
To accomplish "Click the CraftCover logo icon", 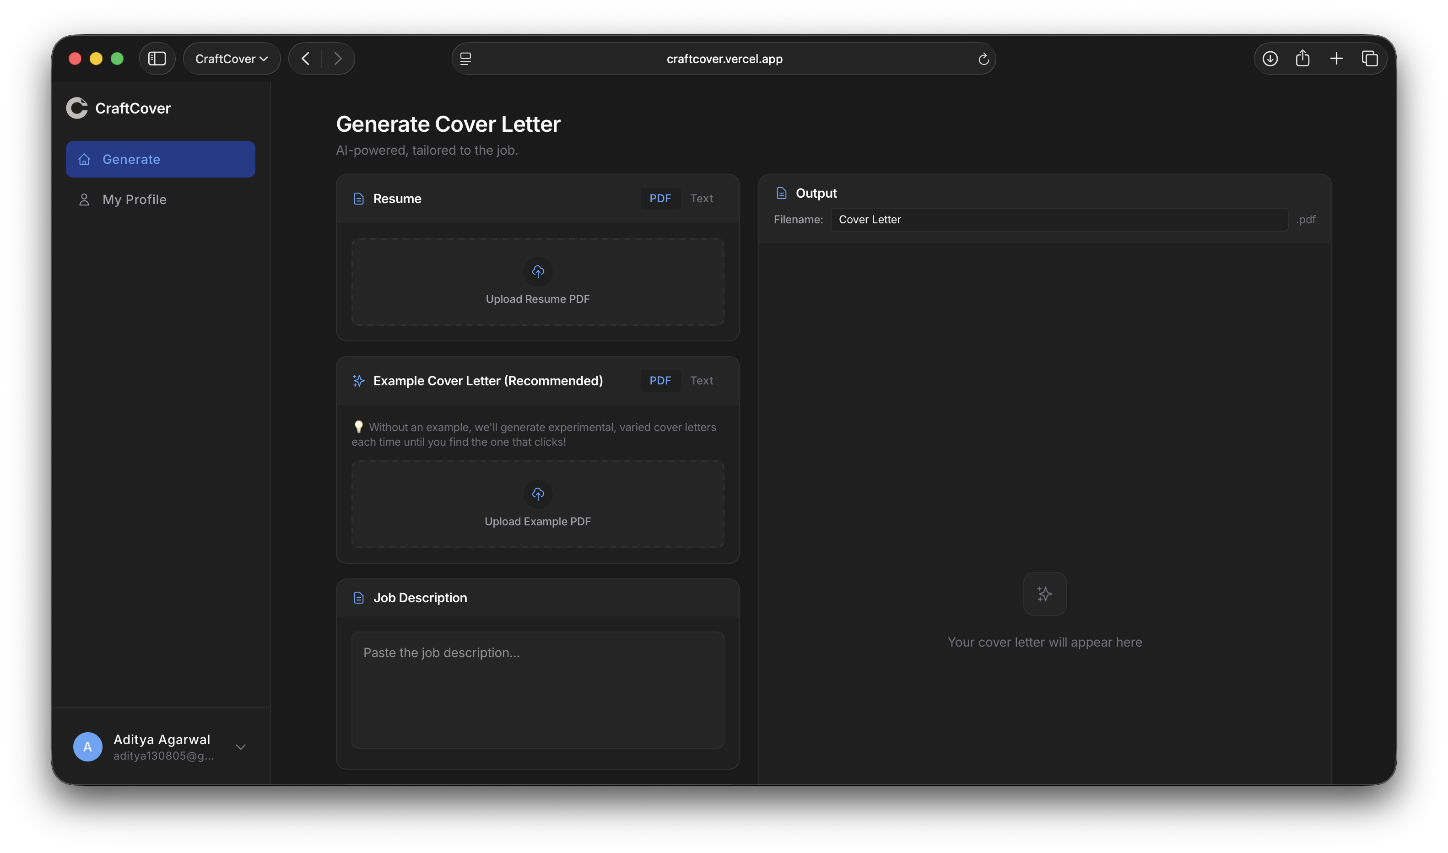I will [x=76, y=108].
